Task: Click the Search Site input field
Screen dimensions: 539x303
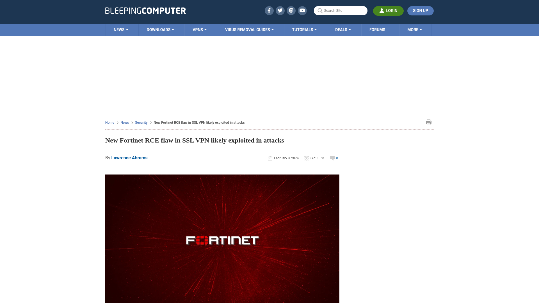Action: click(340, 11)
